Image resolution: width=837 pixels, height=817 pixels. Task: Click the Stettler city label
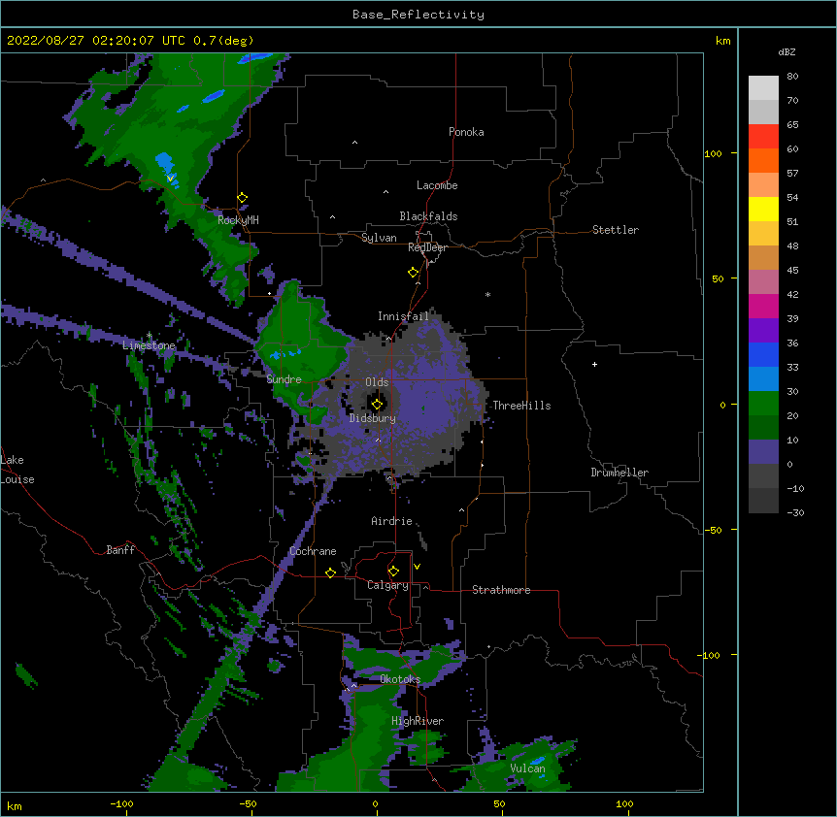click(x=615, y=230)
